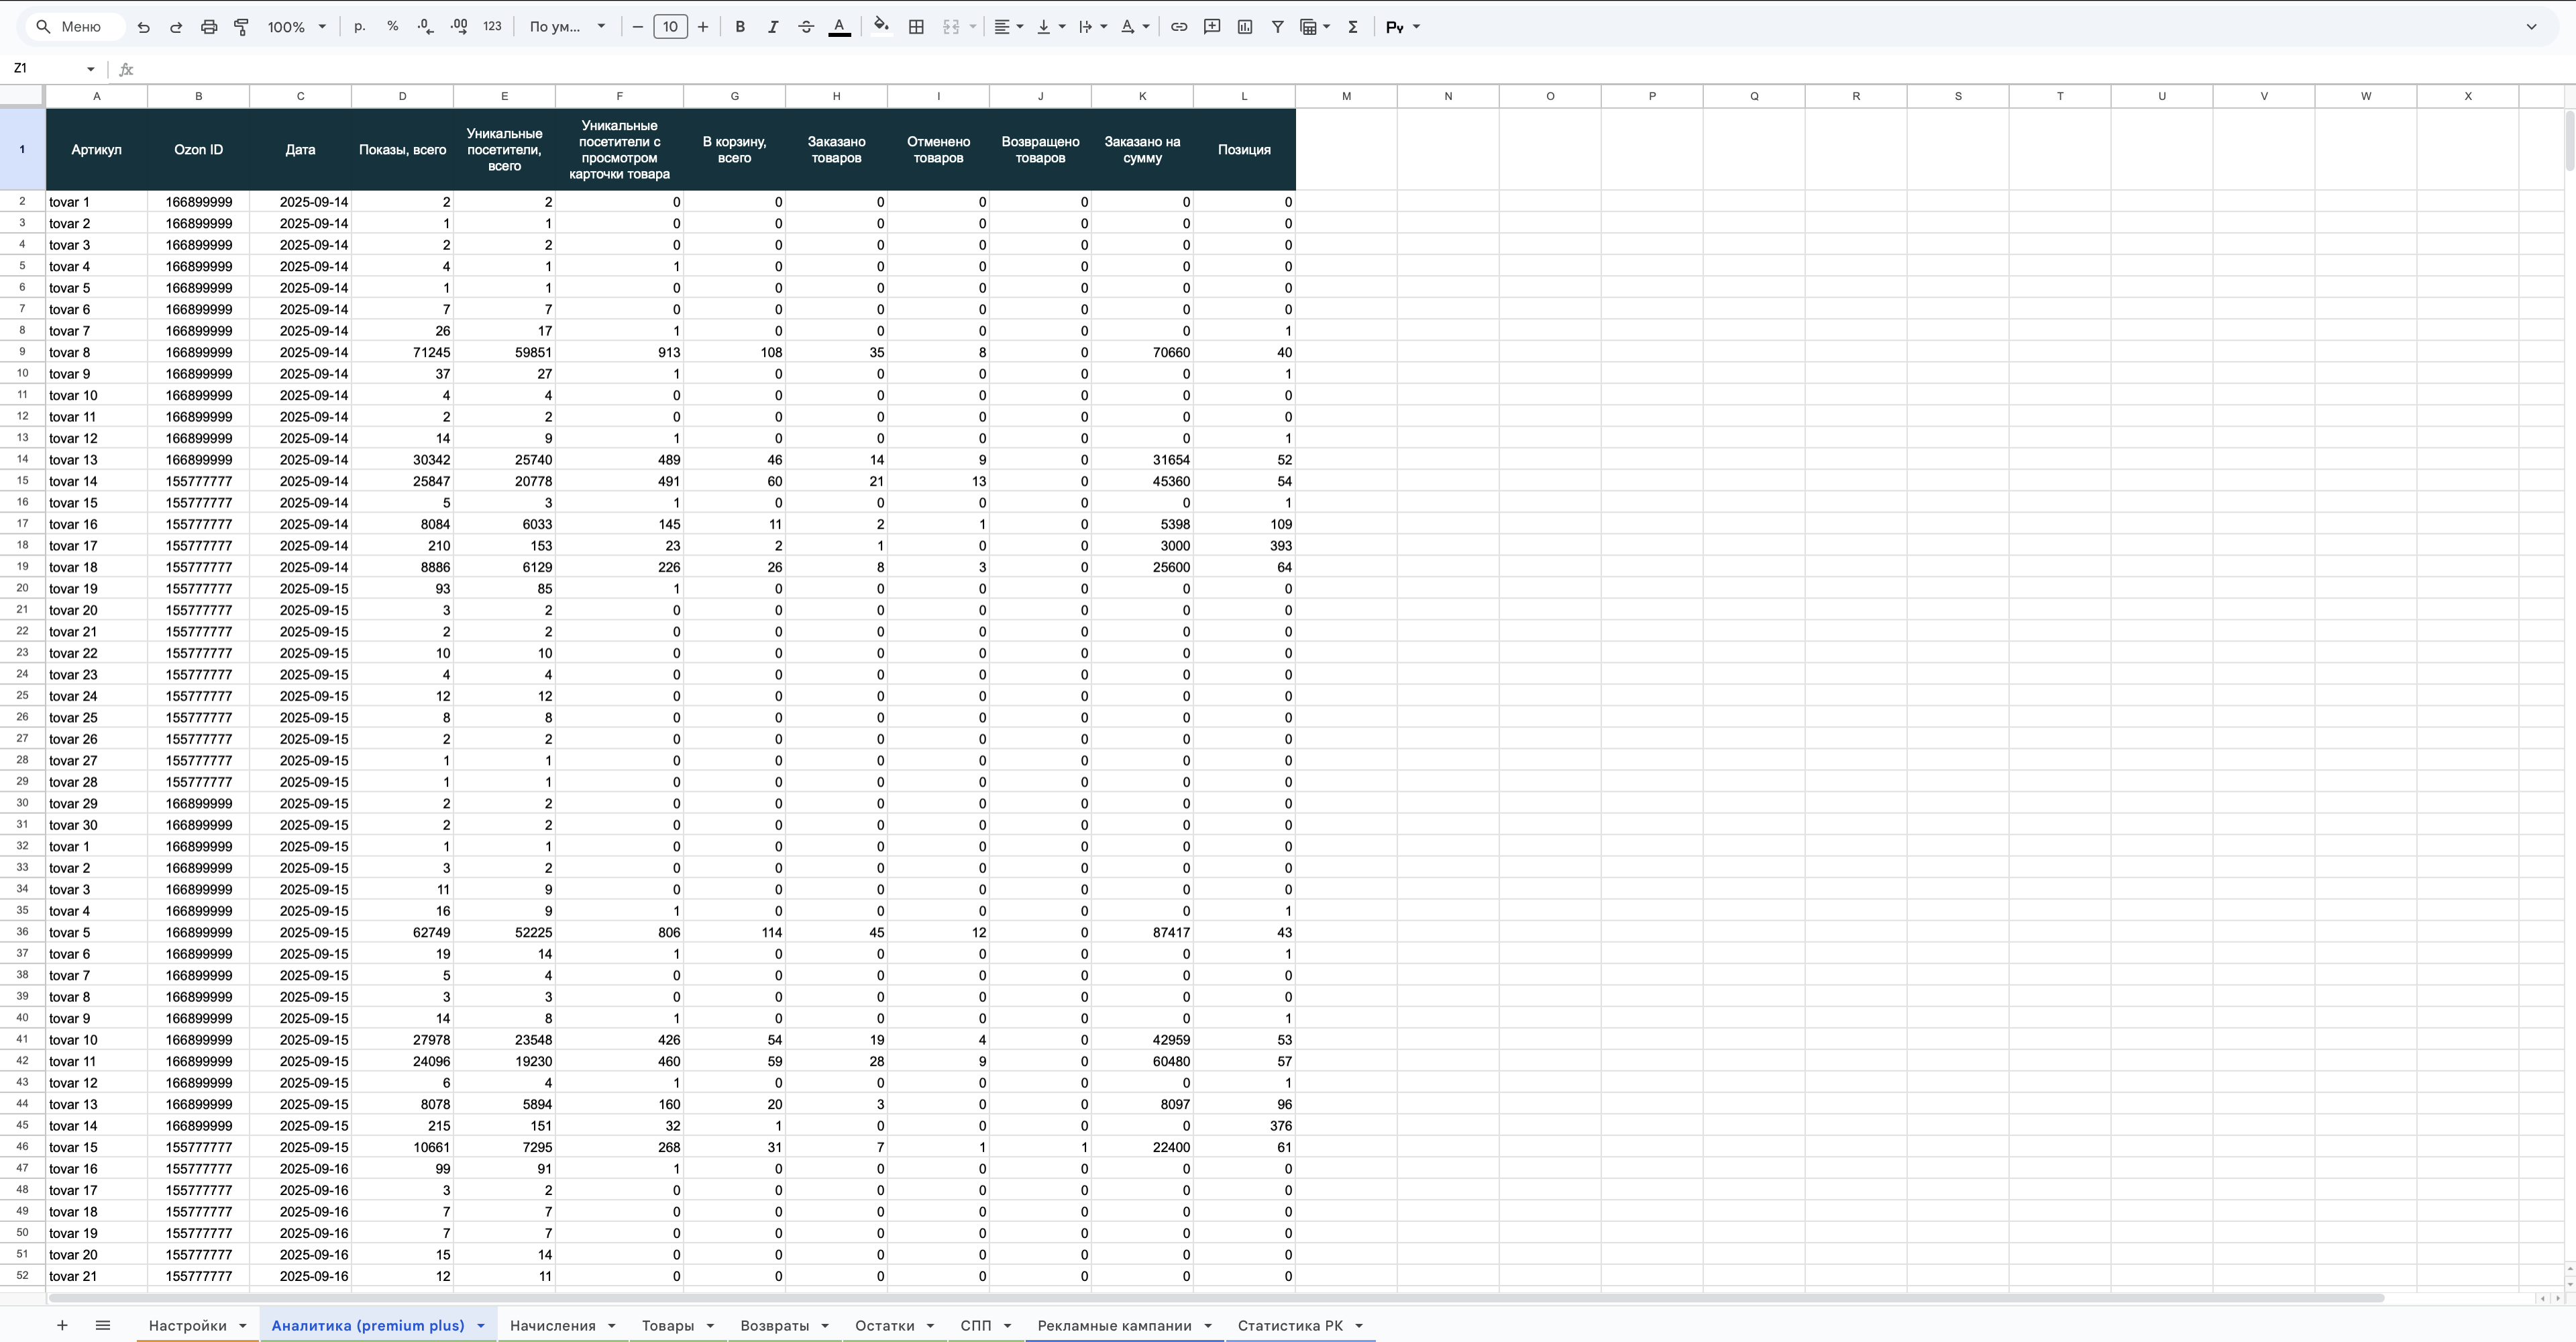Open the 100% zoom dropdown
Image resolution: width=2576 pixels, height=1342 pixels.
coord(296,27)
